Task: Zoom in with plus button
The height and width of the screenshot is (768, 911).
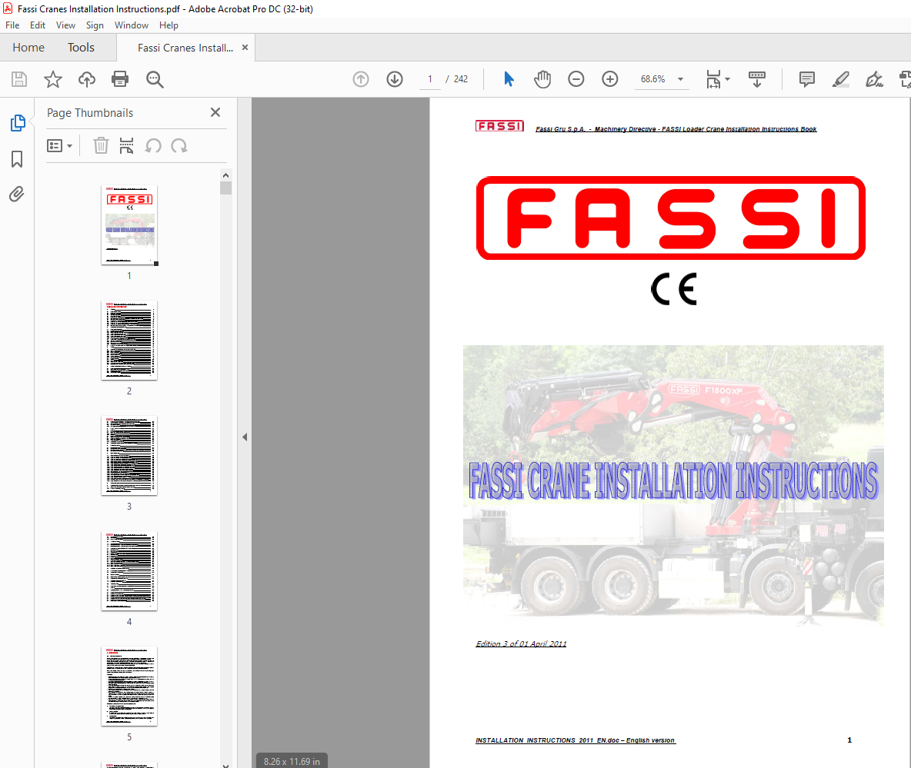Action: click(x=609, y=79)
